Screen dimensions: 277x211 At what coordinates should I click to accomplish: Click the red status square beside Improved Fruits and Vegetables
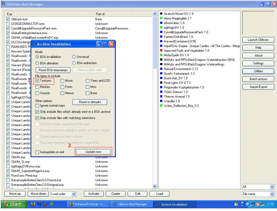pyautogui.click(x=161, y=51)
